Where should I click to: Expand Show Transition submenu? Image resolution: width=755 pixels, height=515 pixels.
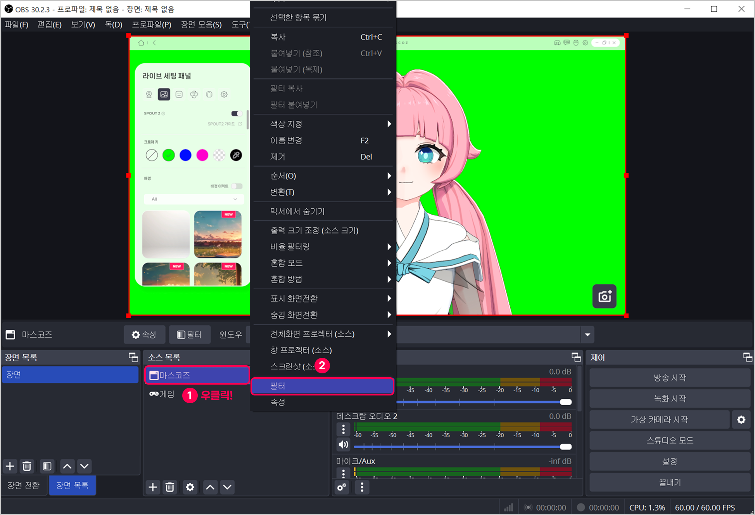click(323, 298)
